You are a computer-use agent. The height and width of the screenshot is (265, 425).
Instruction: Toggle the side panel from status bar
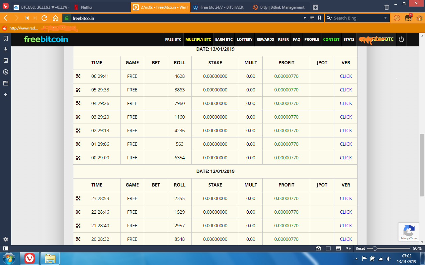6,248
